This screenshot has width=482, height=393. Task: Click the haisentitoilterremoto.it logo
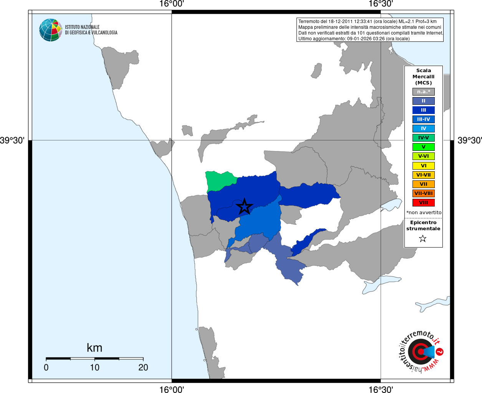420,352
